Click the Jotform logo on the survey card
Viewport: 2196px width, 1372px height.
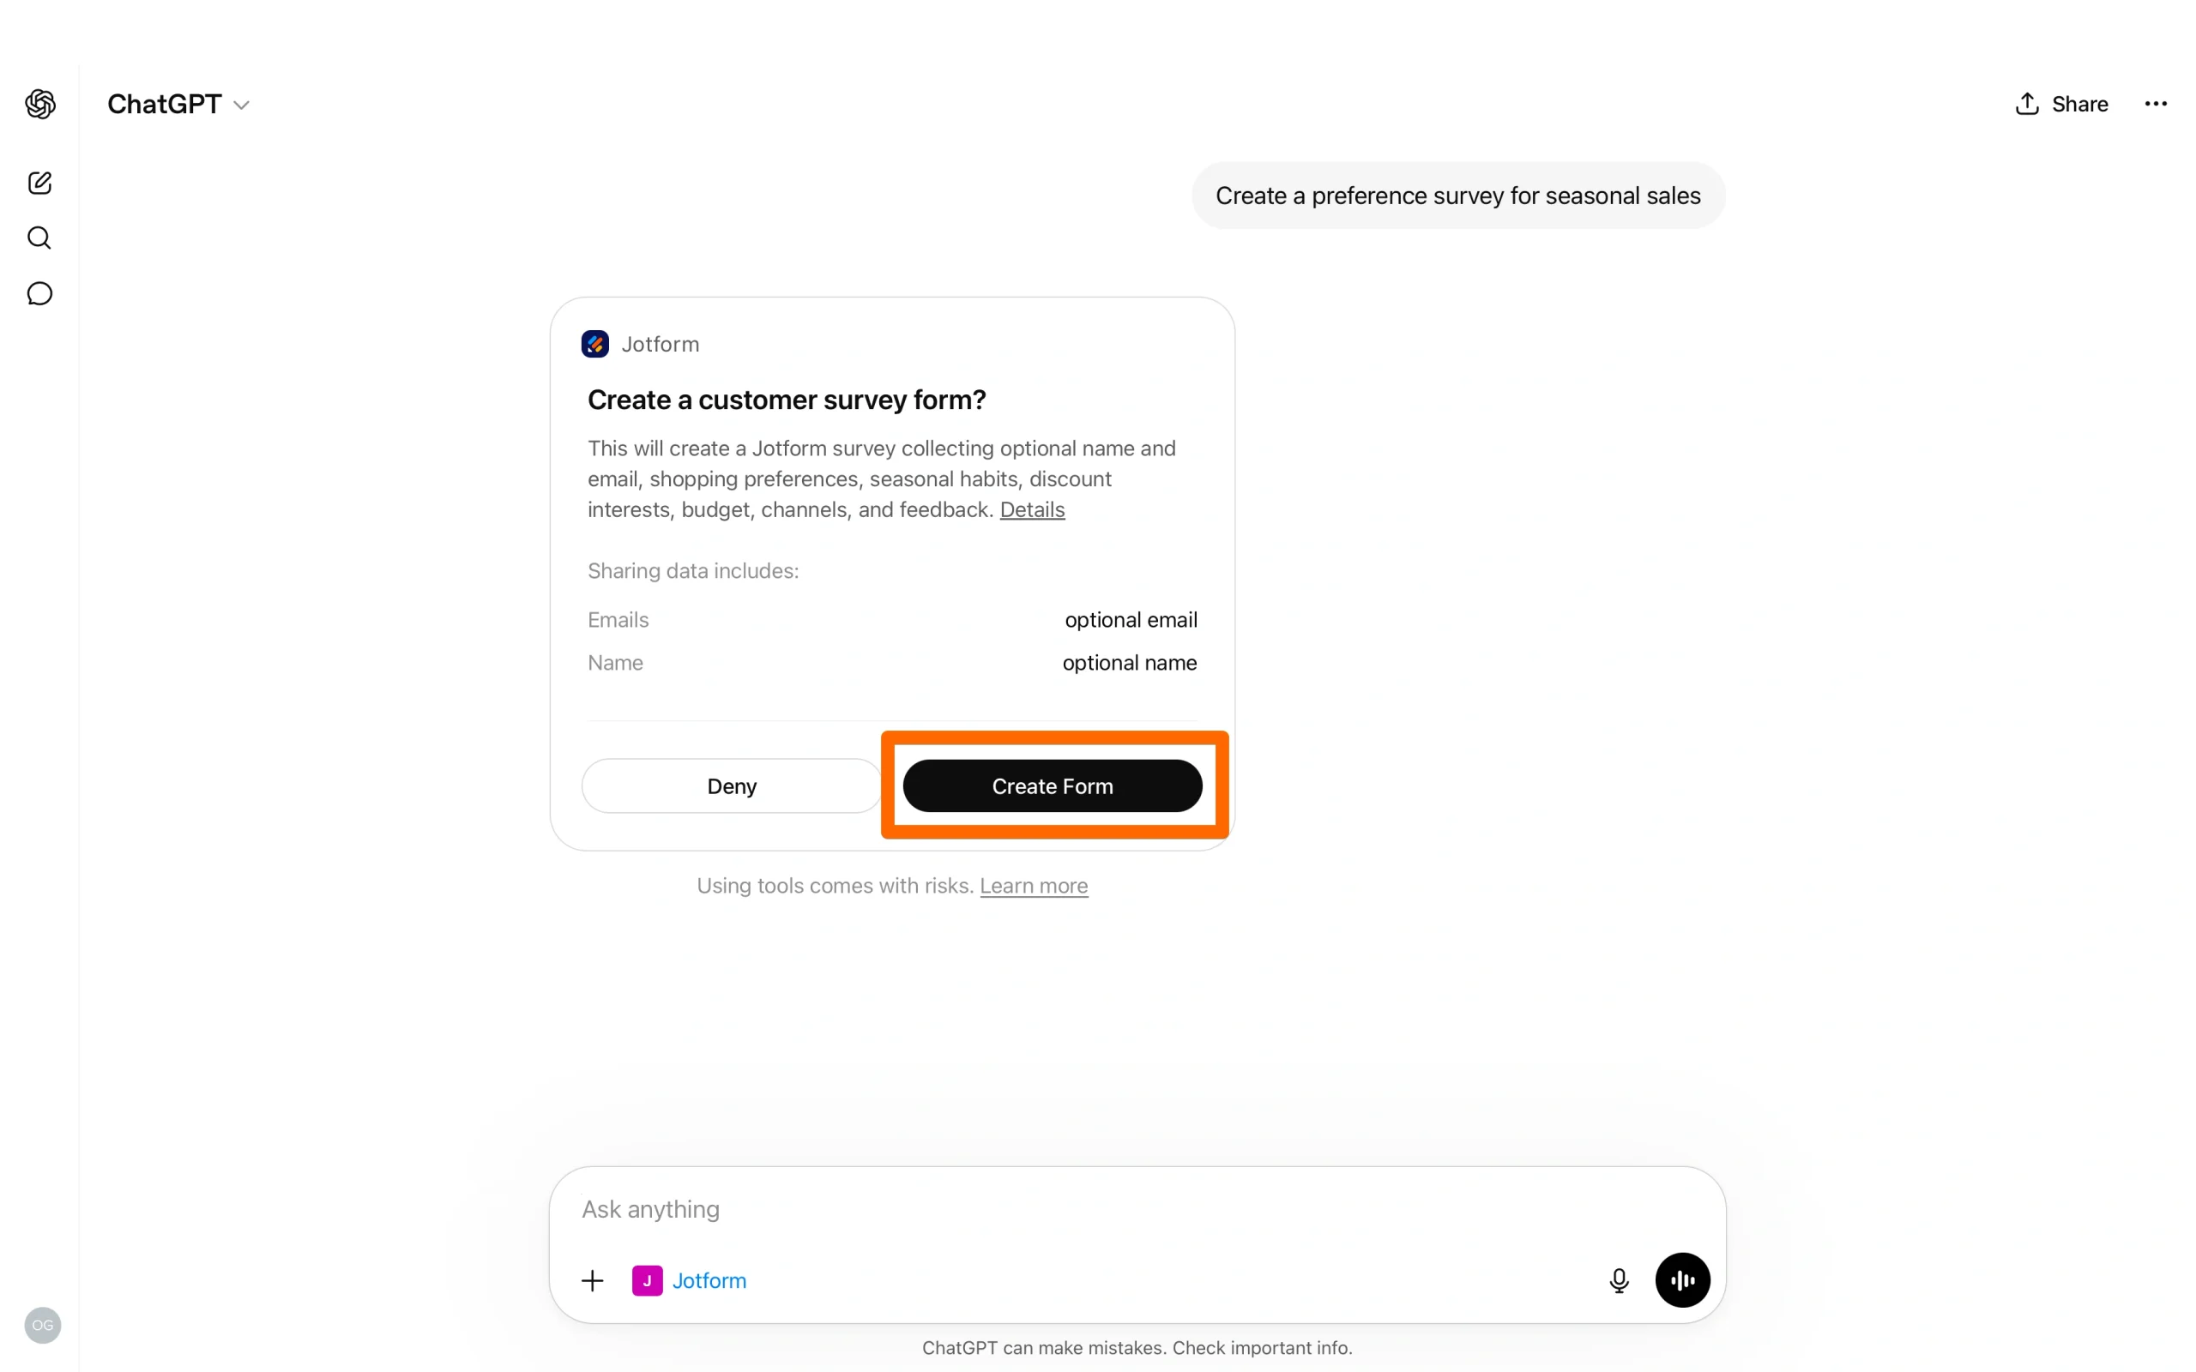[595, 343]
